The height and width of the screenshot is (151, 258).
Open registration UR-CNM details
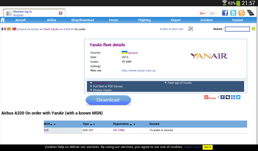click(x=119, y=130)
